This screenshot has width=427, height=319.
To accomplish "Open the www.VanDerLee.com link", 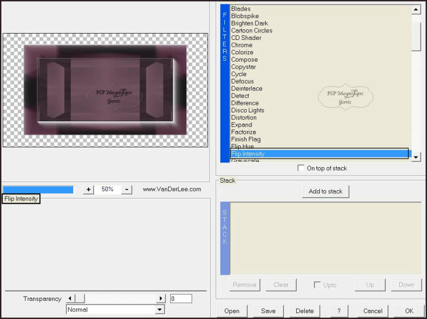I will (x=172, y=190).
